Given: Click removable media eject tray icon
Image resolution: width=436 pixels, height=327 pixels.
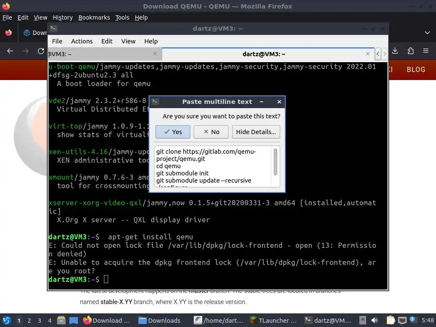Looking at the screenshot, I should (363, 320).
